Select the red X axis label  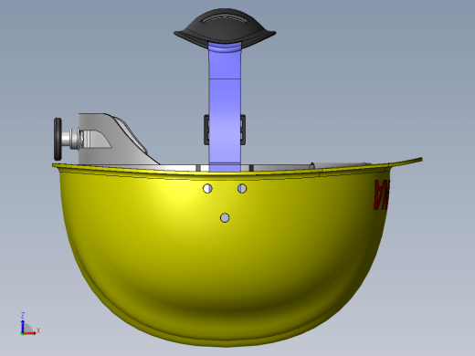pyautogui.click(x=38, y=330)
